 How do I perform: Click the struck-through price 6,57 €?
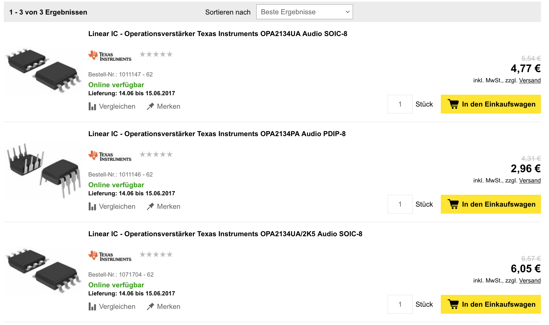(531, 259)
